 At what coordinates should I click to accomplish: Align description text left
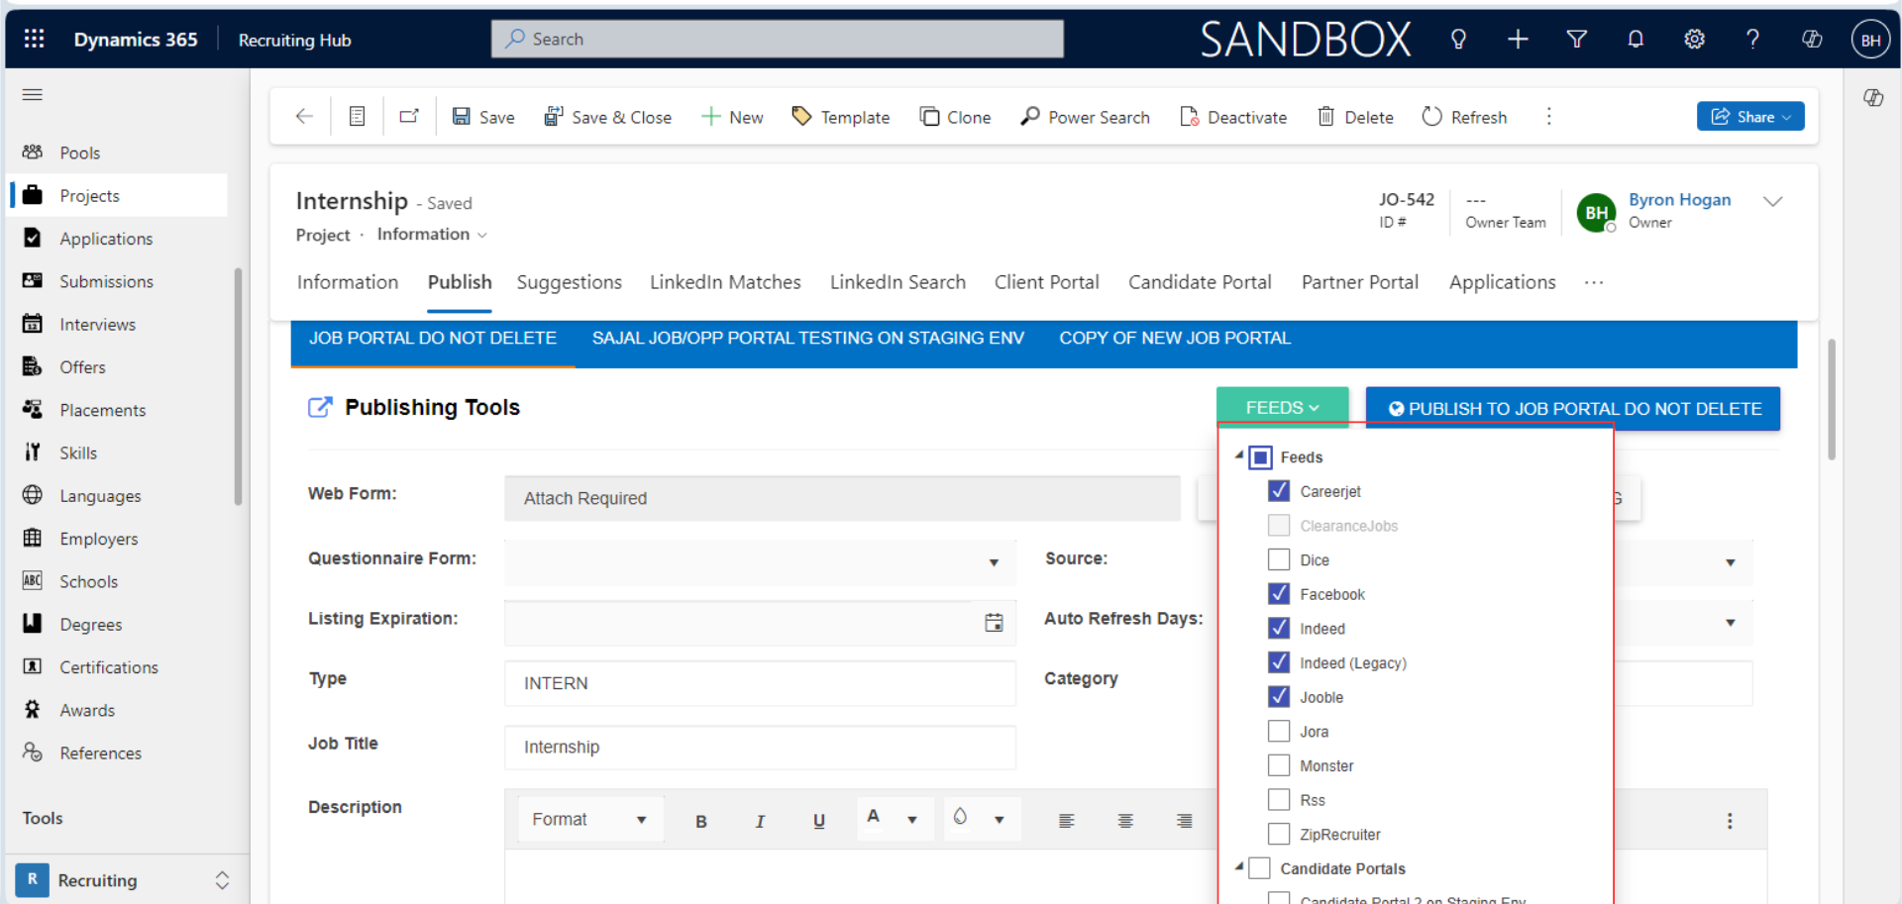coord(1066,821)
